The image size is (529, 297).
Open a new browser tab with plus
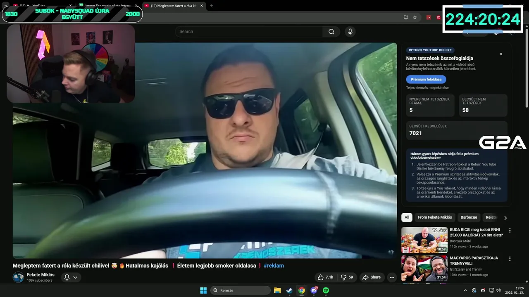click(x=212, y=6)
